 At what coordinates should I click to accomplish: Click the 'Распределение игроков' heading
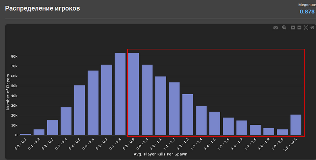[x=42, y=8]
